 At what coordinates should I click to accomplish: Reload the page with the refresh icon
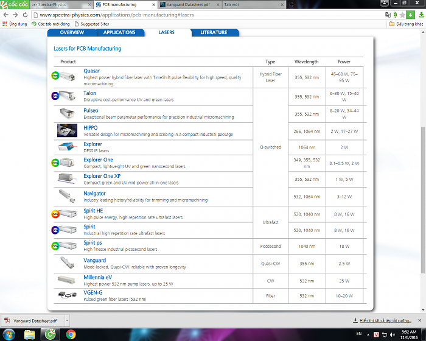point(25,15)
